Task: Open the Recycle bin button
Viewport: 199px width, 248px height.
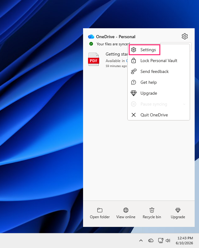Action: pyautogui.click(x=152, y=213)
